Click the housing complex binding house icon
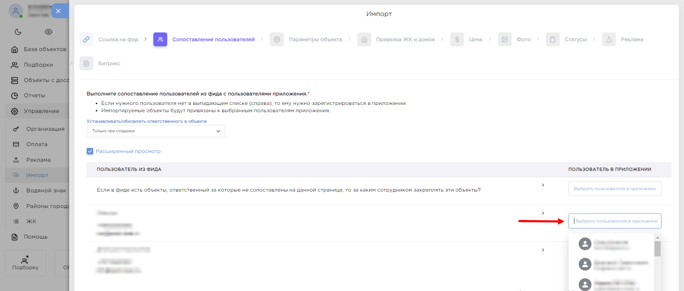The height and width of the screenshot is (291, 684). coord(364,39)
